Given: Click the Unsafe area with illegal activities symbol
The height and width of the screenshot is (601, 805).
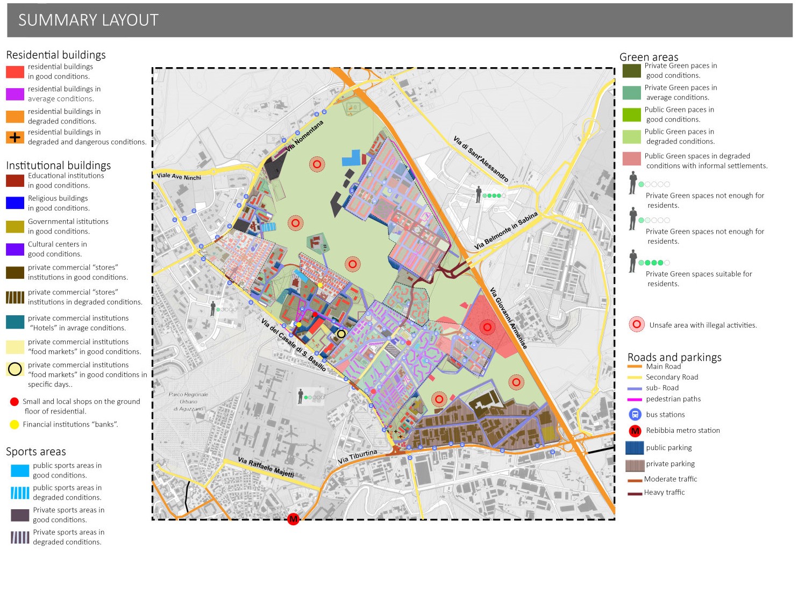Looking at the screenshot, I should point(637,324).
